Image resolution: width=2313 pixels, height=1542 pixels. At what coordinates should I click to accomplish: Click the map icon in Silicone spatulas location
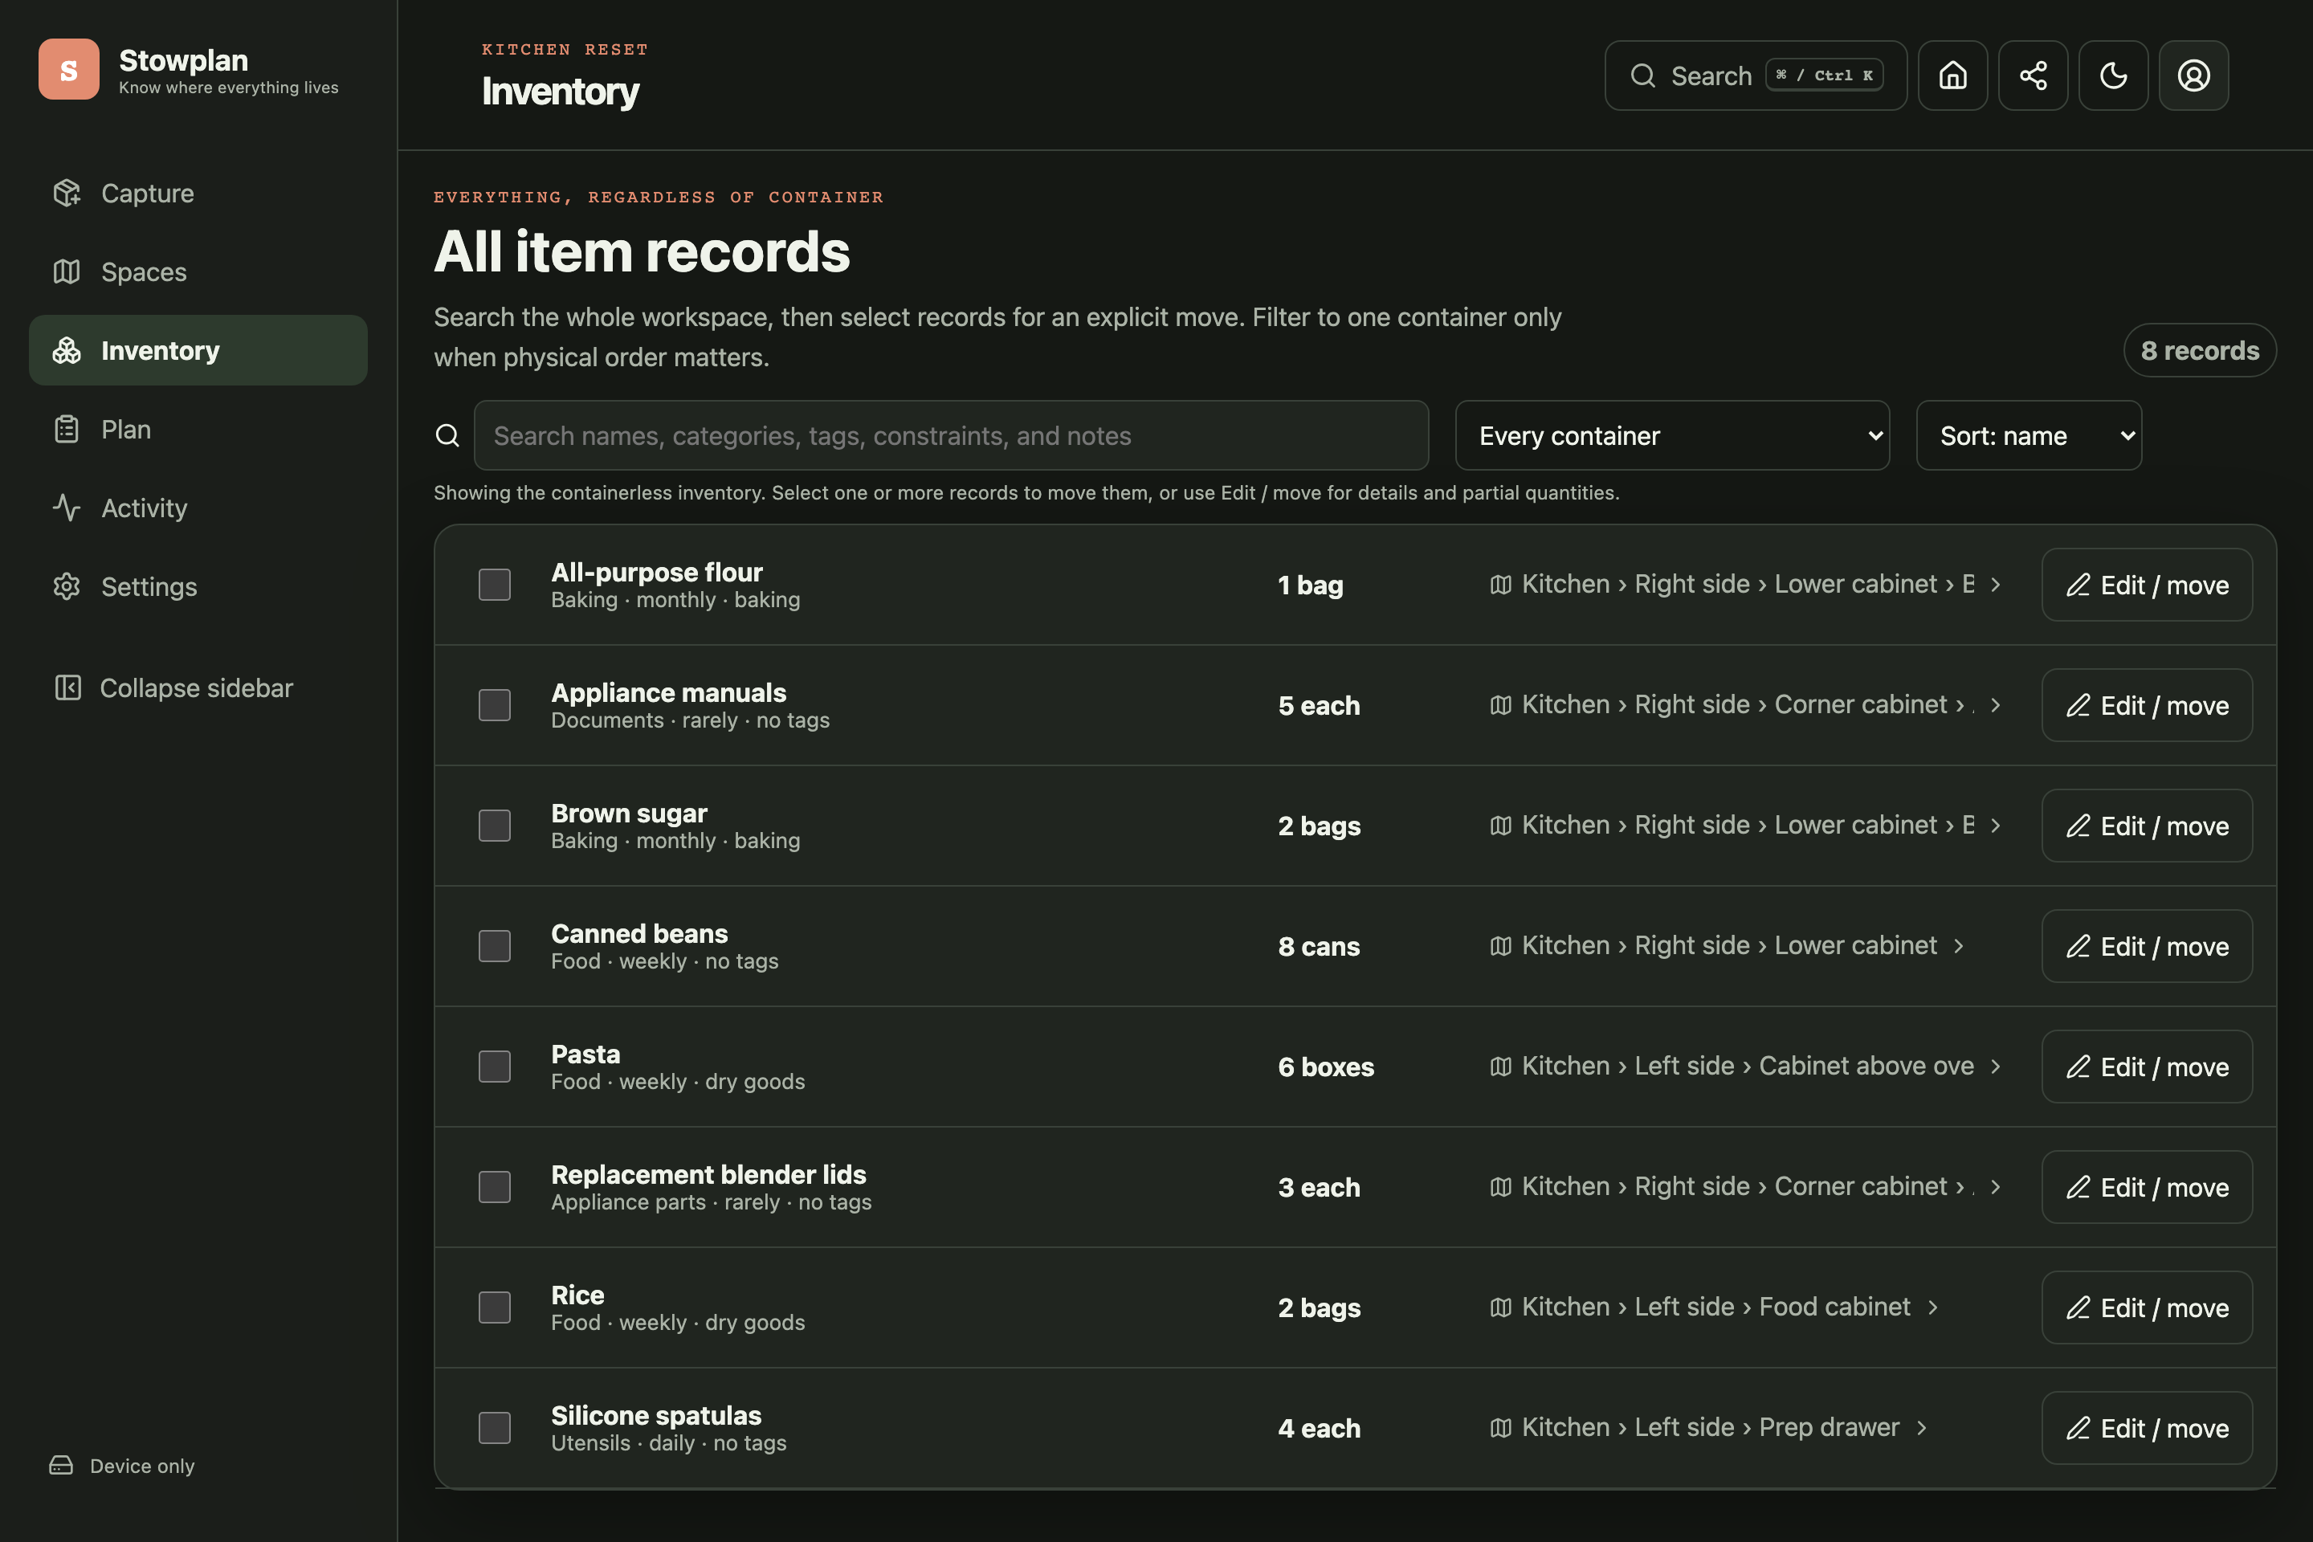click(x=1501, y=1428)
